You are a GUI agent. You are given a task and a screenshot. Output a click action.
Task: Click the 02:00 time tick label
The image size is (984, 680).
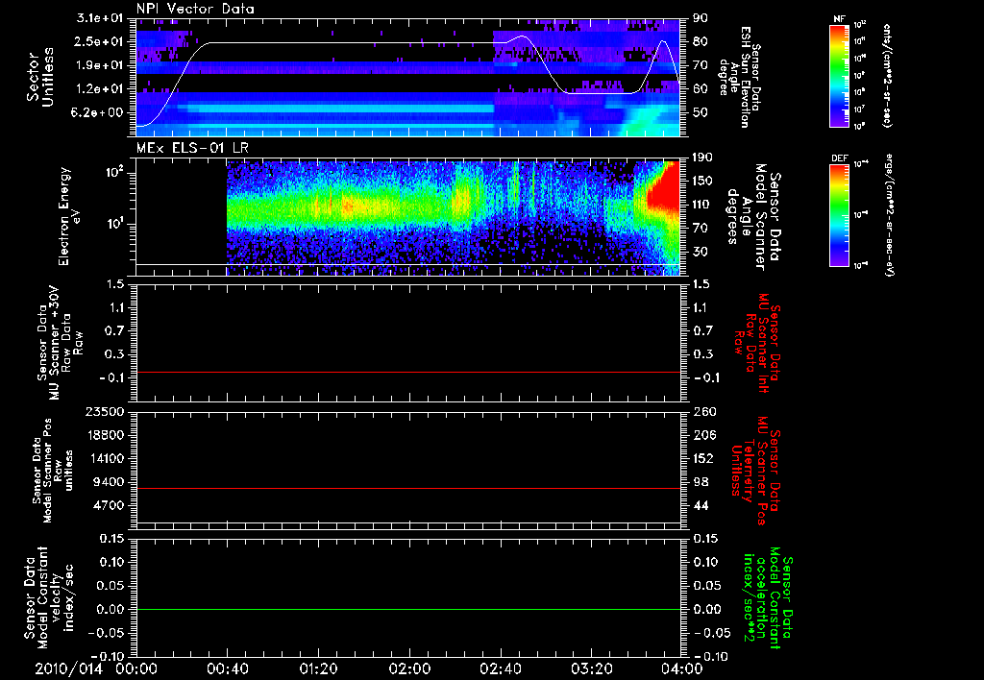pos(409,668)
